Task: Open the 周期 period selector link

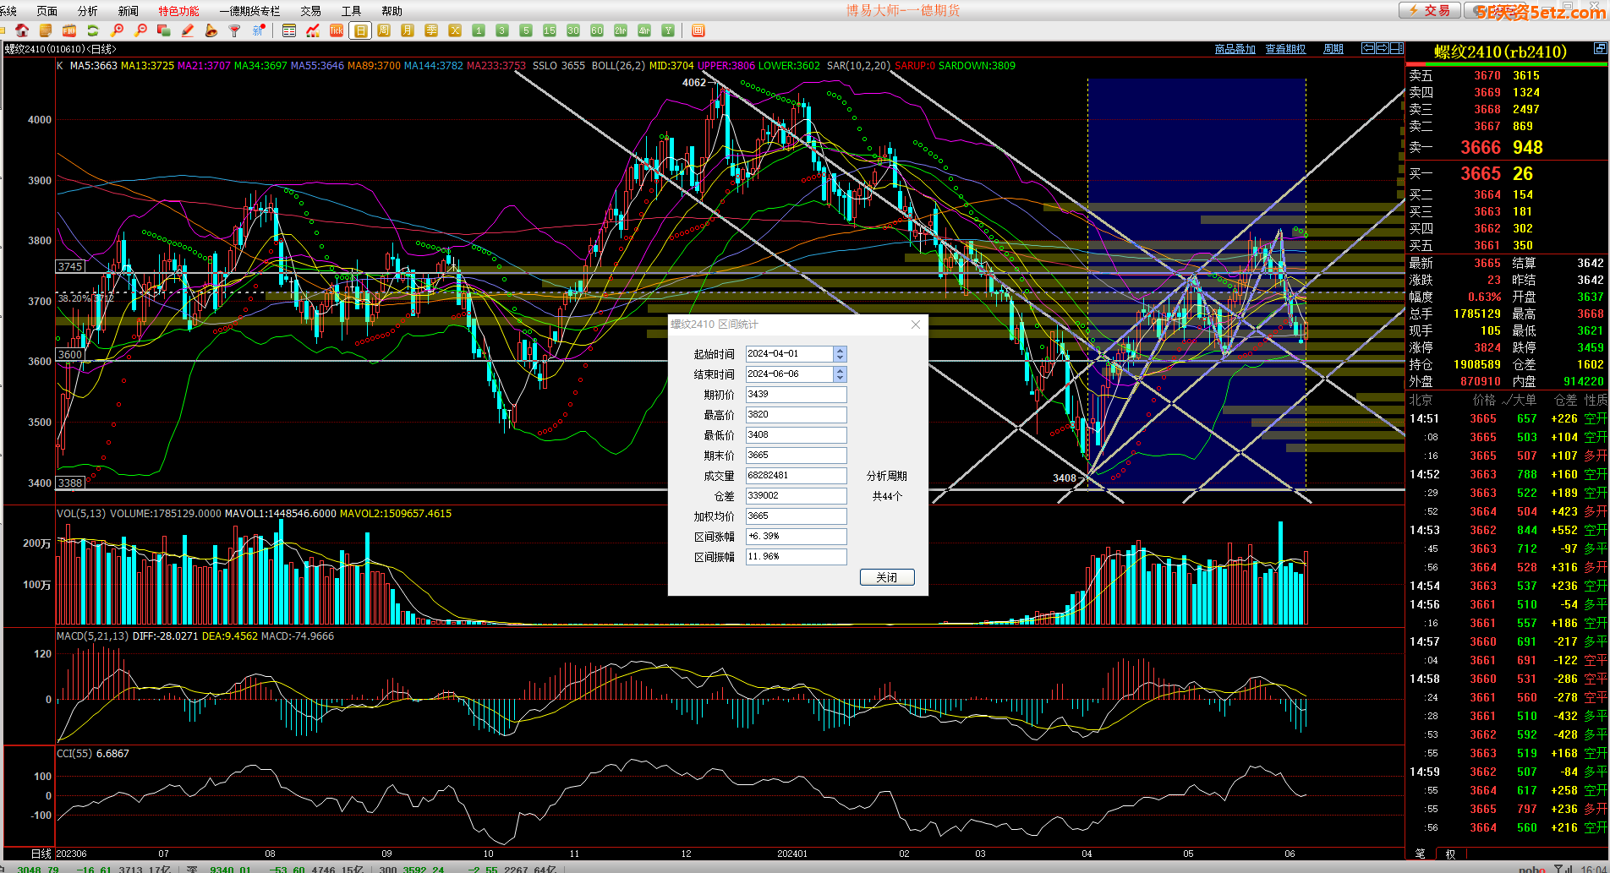Action: pyautogui.click(x=1333, y=49)
